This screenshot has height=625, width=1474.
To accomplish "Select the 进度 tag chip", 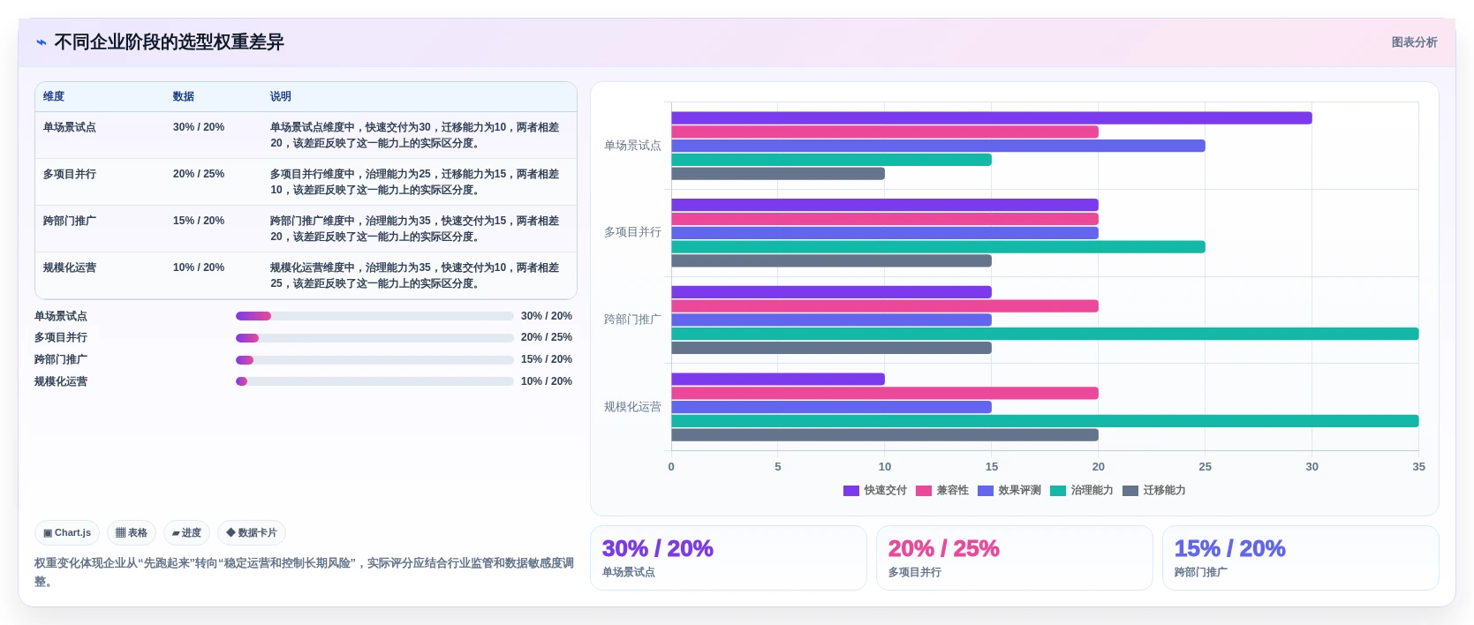I will tap(186, 532).
